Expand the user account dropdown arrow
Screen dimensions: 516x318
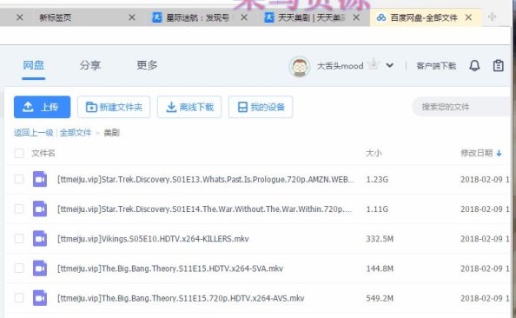tap(390, 65)
